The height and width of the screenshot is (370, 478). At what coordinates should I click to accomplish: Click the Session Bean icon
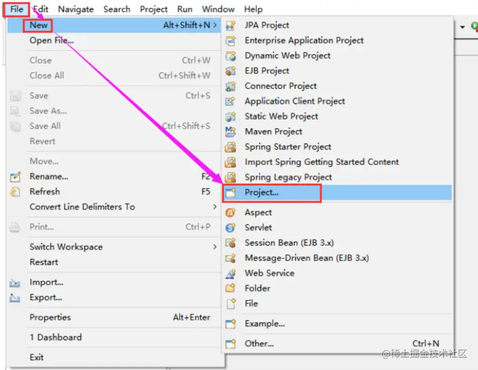click(230, 243)
